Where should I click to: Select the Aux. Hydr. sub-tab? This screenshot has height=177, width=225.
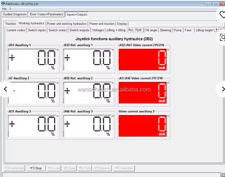click(135, 30)
